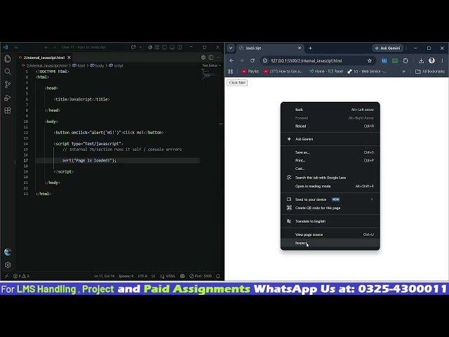Screen dimensions: 449x337
Task: Click the VS Code minimap
Action: (210, 75)
